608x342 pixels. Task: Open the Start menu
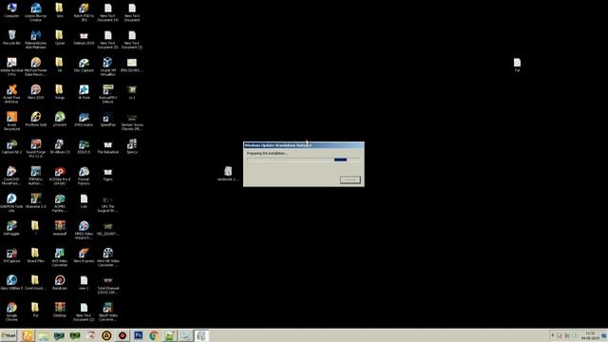(x=9, y=335)
